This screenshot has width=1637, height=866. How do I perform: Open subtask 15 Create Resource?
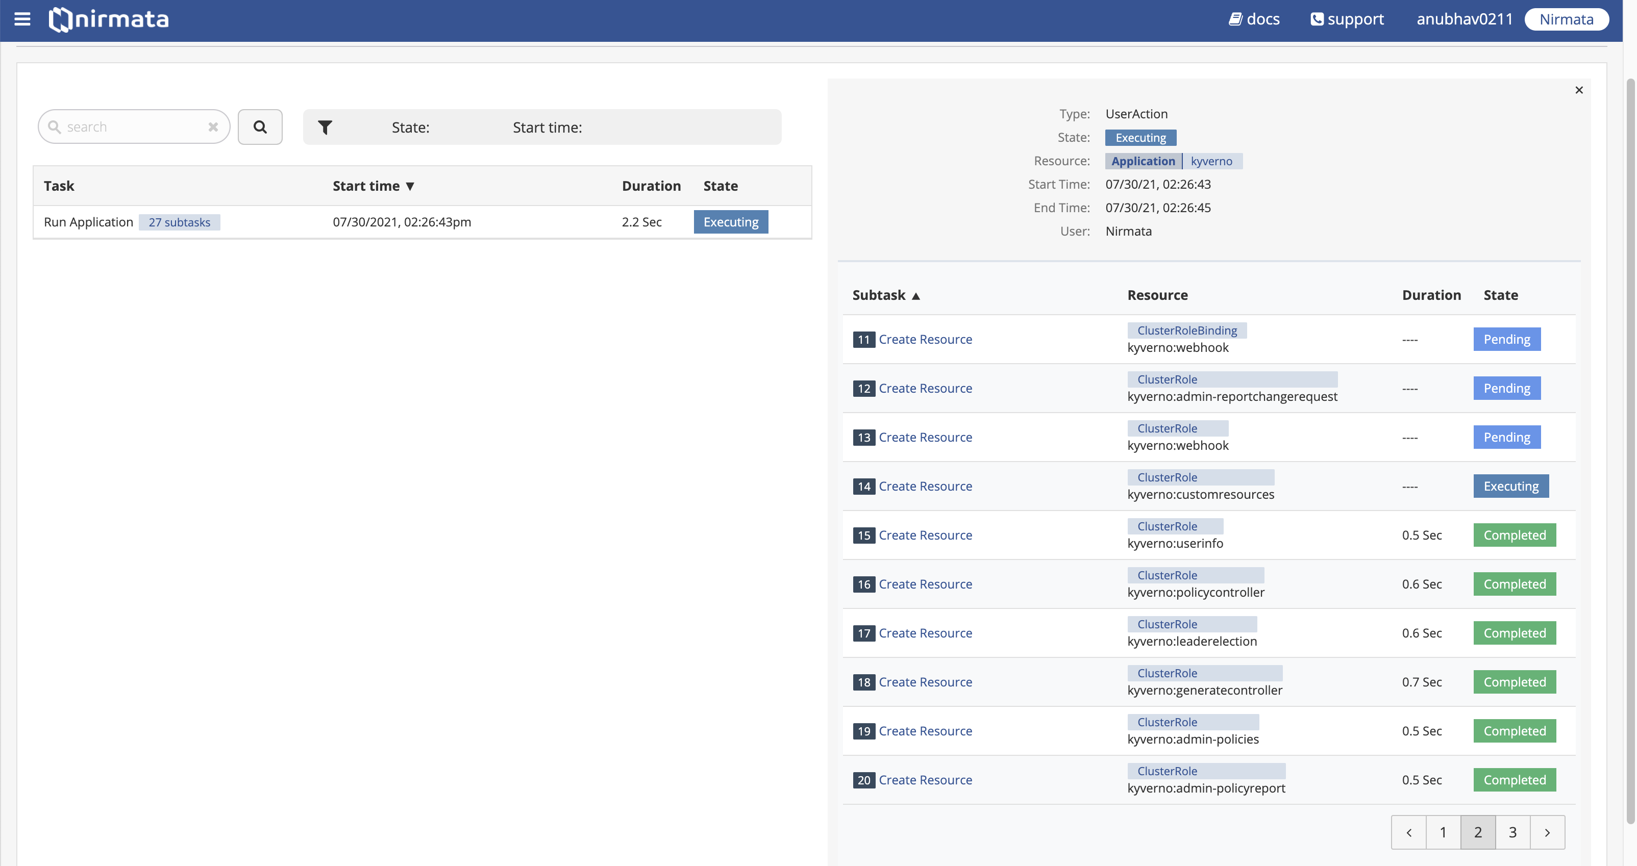925,536
